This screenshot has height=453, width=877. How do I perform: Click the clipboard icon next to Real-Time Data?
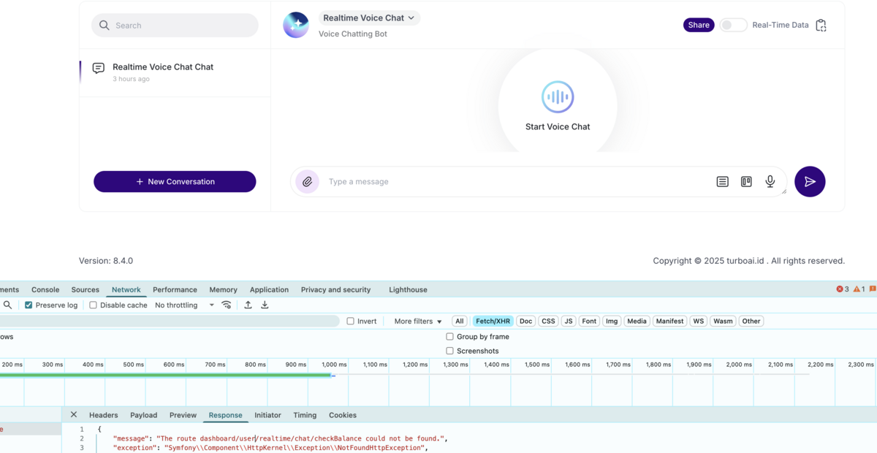821,26
